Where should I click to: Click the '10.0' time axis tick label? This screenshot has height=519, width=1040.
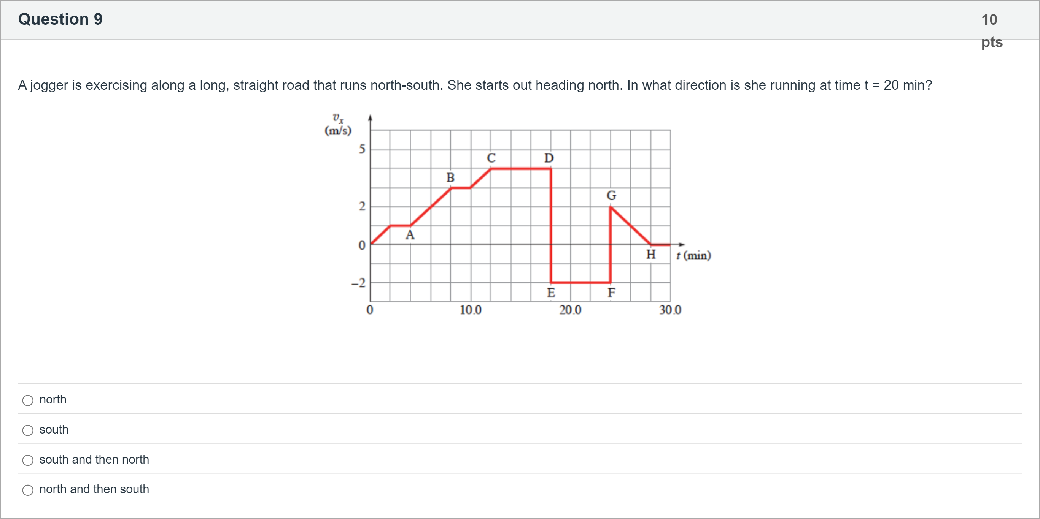tap(470, 310)
